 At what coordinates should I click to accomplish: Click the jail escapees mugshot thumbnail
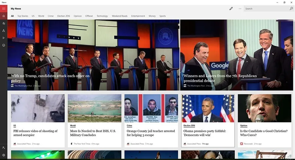click(x=151, y=108)
